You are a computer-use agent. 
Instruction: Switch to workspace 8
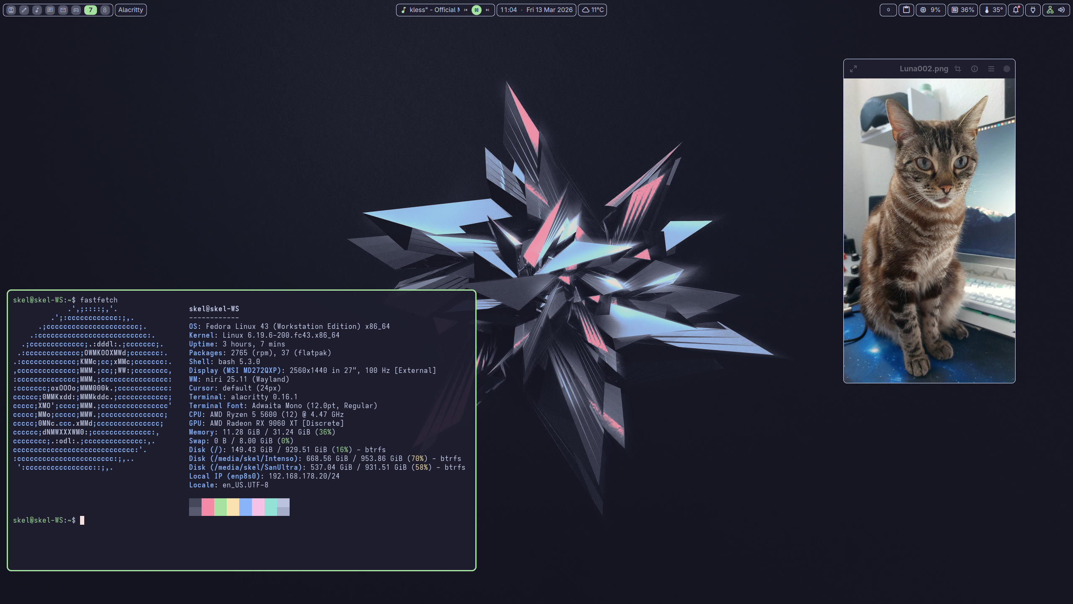point(105,10)
